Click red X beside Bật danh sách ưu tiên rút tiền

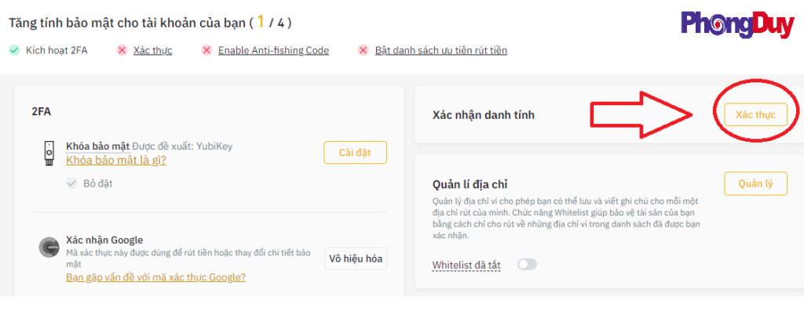[x=364, y=50]
